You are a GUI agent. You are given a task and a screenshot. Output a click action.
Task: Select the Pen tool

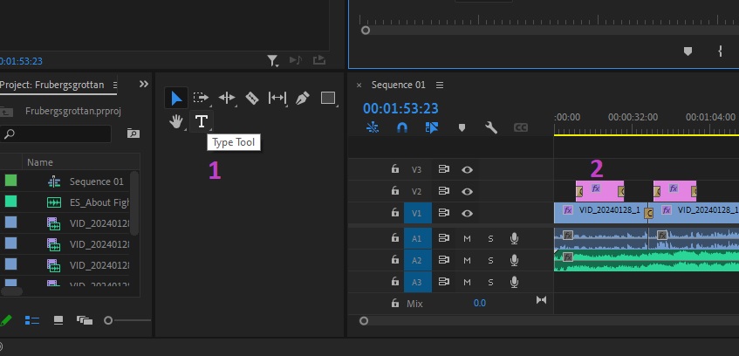pyautogui.click(x=302, y=98)
